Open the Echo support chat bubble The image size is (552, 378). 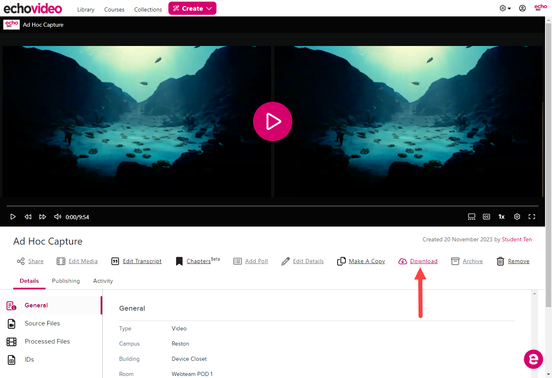click(x=533, y=359)
